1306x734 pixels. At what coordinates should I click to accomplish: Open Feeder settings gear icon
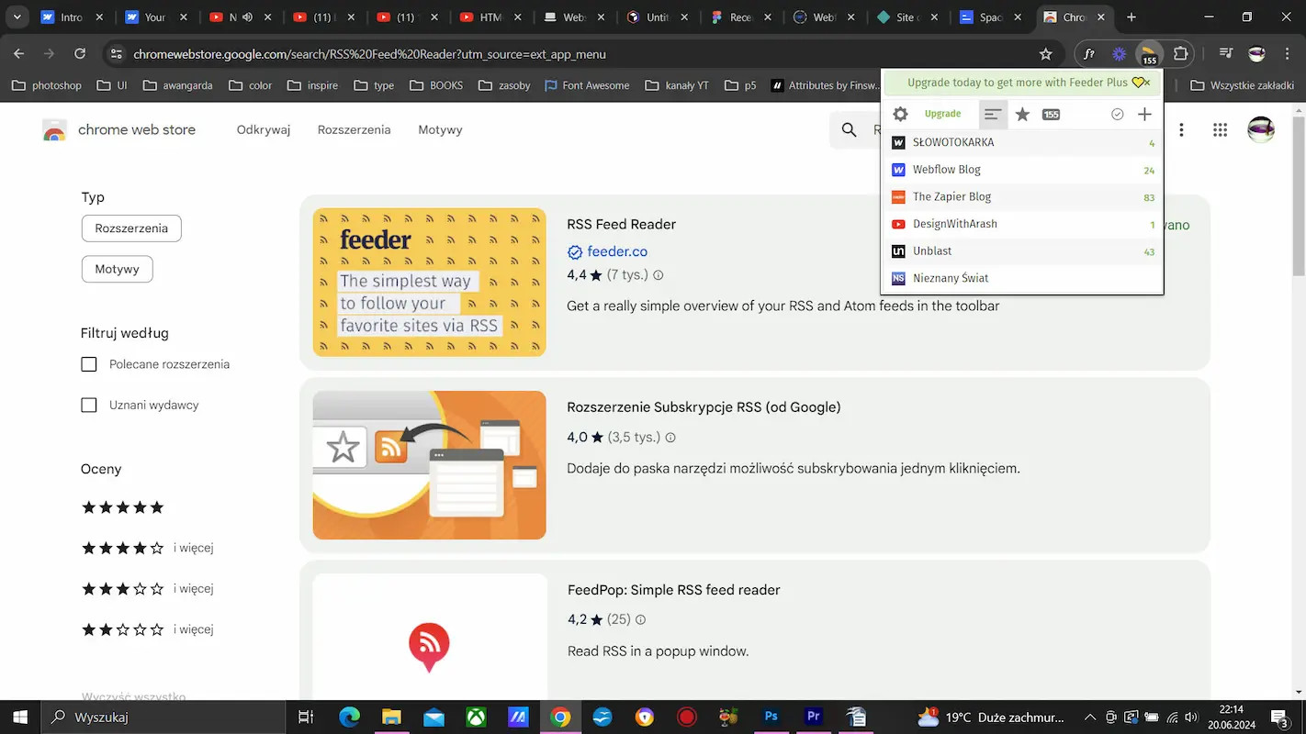coord(900,114)
